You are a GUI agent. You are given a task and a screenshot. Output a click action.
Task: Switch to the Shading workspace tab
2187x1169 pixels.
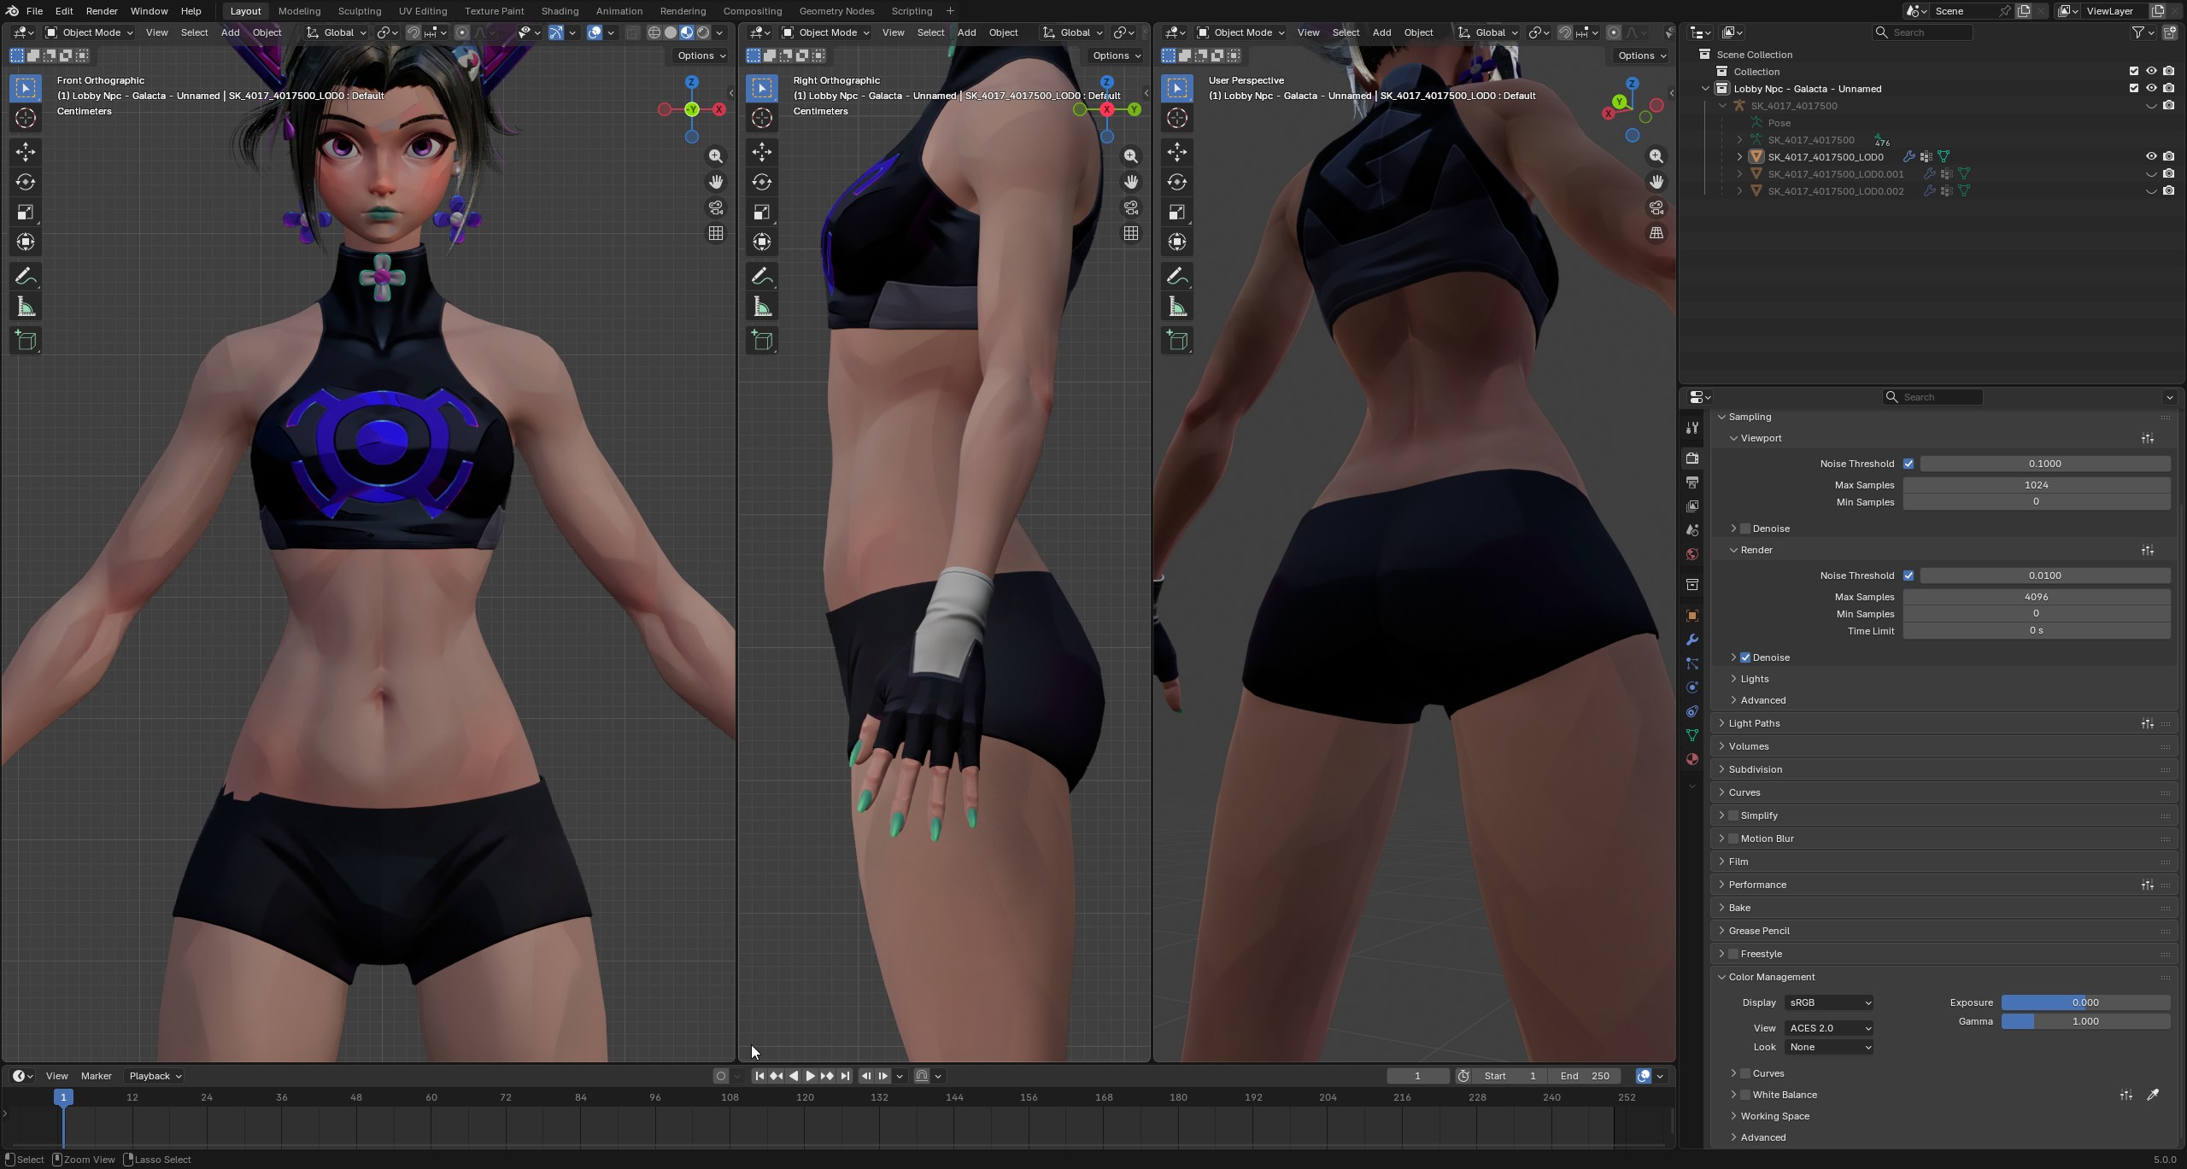560,11
